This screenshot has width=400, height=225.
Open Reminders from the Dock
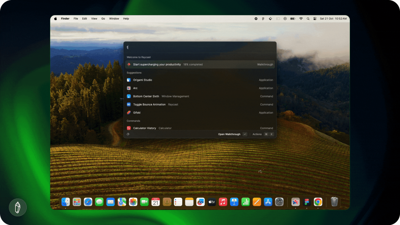(x=178, y=202)
